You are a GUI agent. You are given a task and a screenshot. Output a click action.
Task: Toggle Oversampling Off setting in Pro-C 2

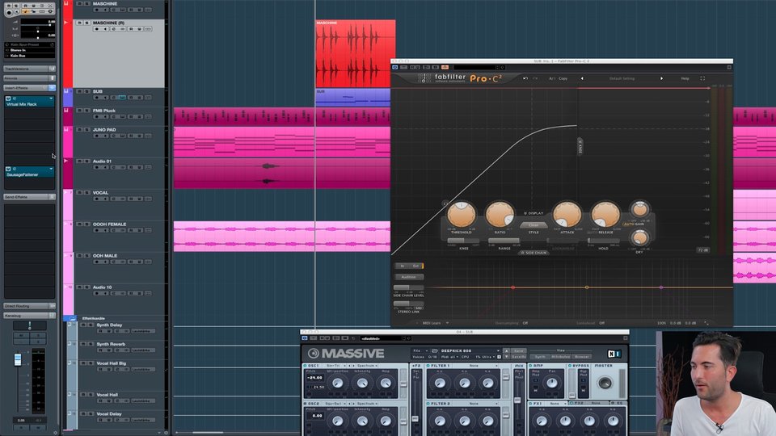point(525,323)
